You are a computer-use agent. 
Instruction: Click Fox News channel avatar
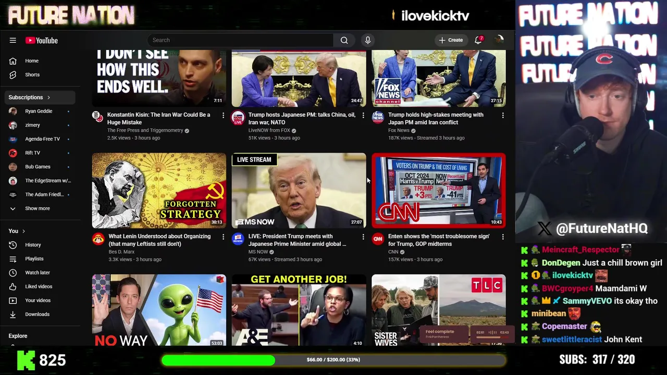378,117
